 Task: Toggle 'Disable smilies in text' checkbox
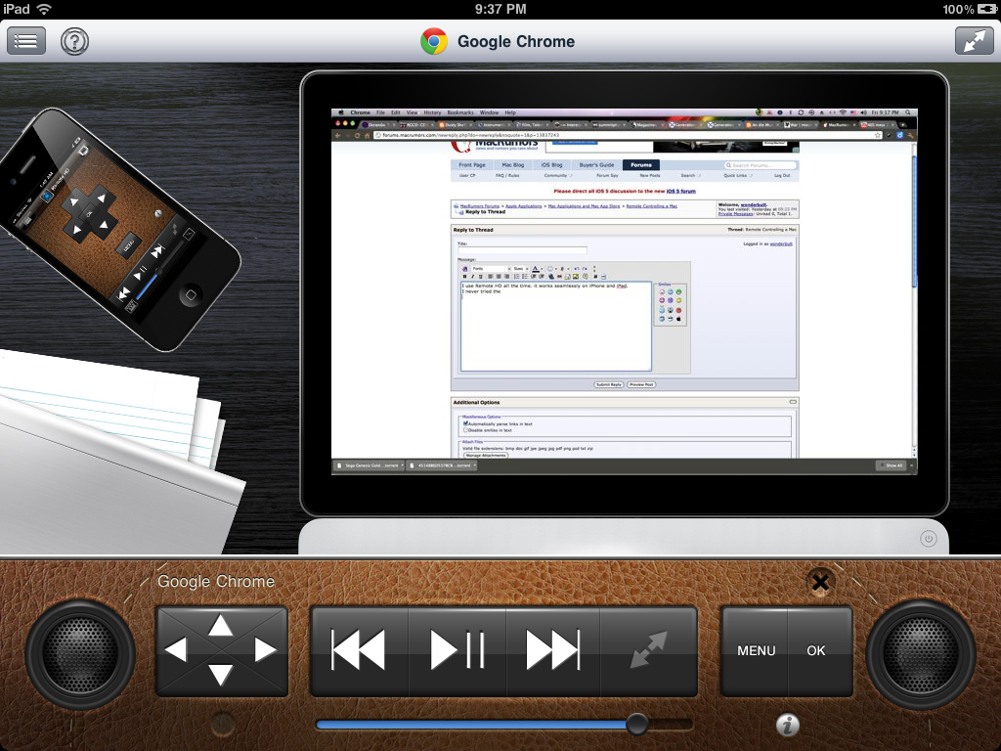click(x=465, y=430)
